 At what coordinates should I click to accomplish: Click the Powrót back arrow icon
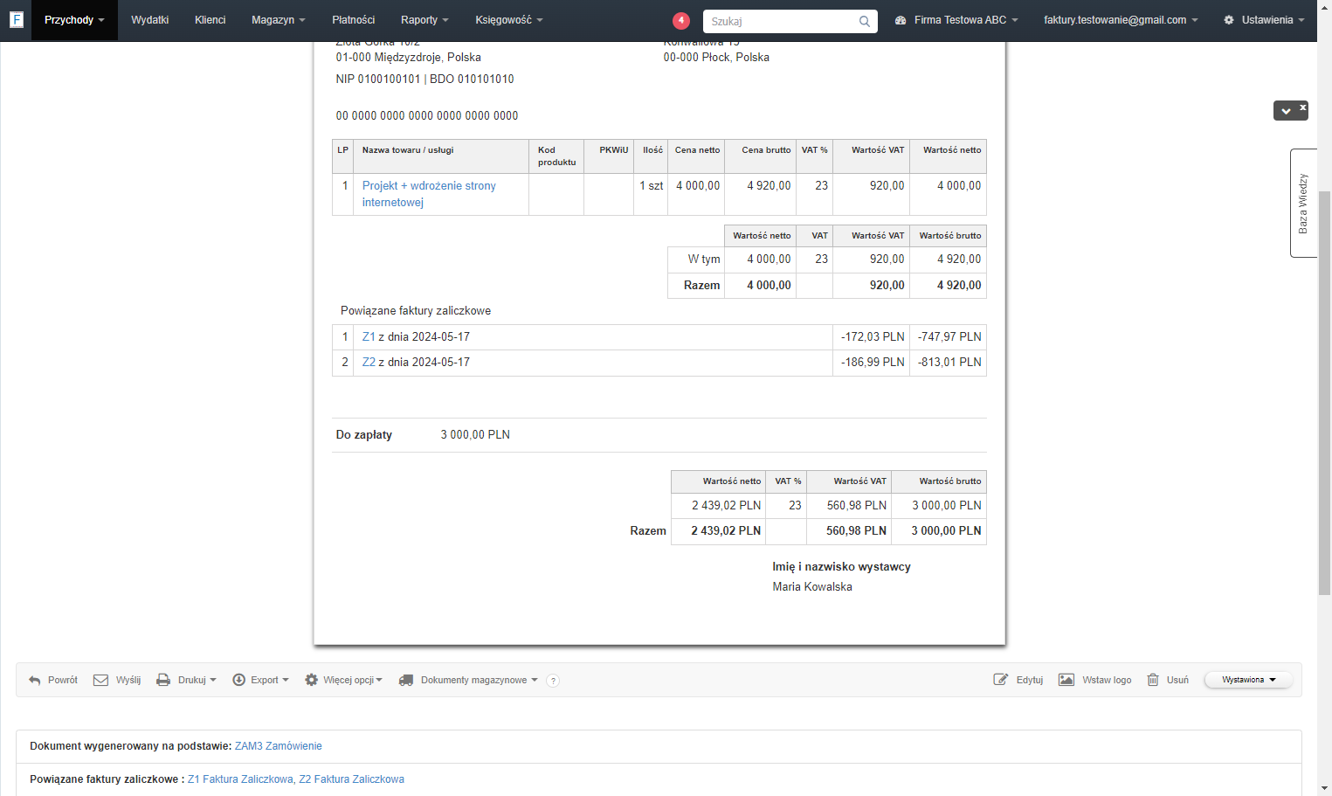point(35,680)
